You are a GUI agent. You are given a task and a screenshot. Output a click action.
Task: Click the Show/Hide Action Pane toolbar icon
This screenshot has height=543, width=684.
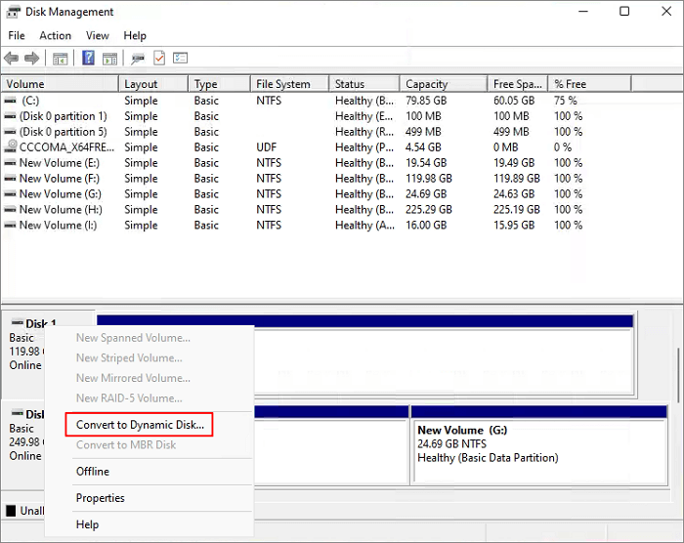click(x=108, y=59)
